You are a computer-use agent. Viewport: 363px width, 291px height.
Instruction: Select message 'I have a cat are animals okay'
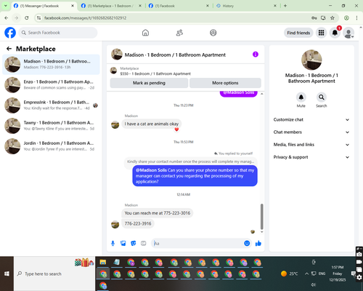point(152,124)
